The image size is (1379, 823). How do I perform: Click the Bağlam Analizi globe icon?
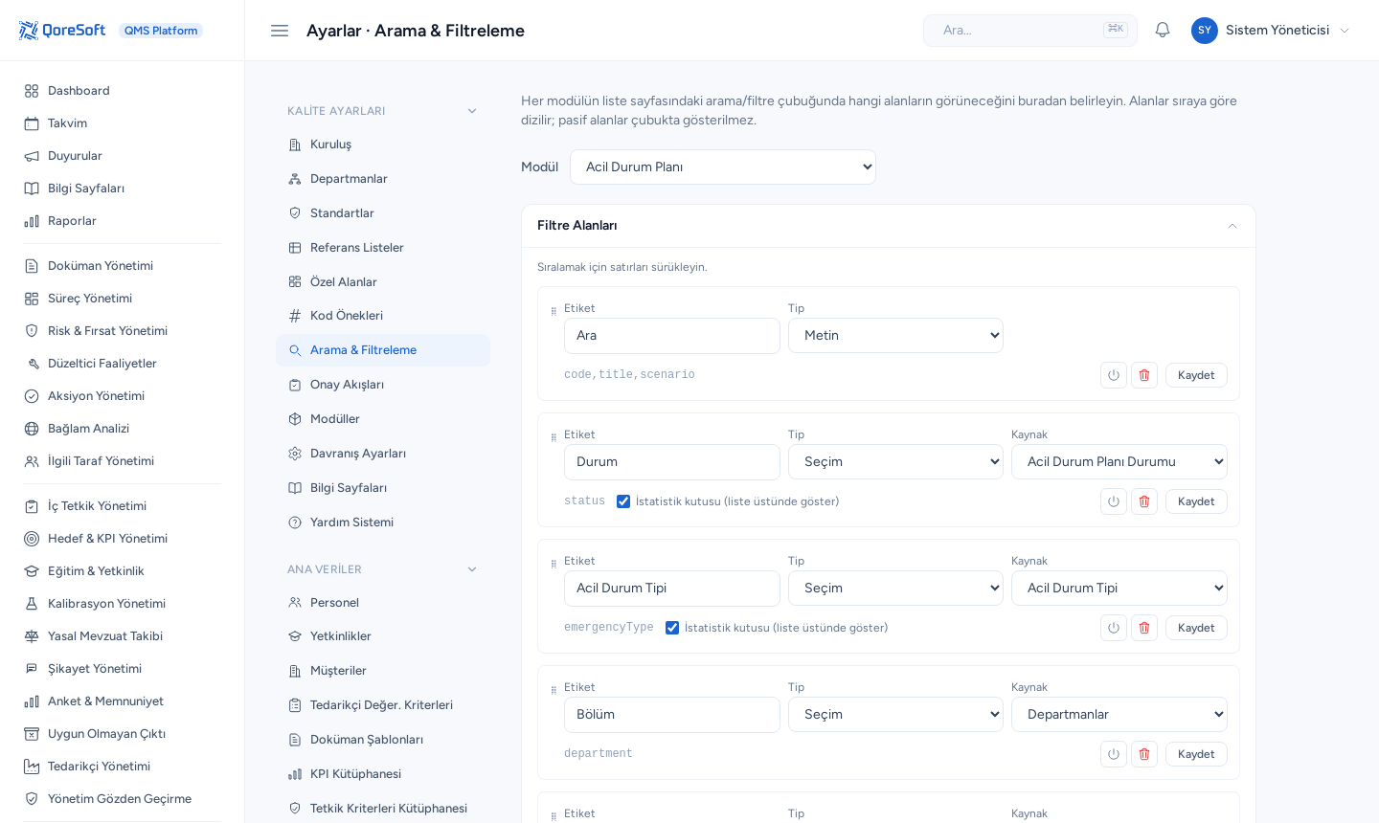tap(32, 429)
